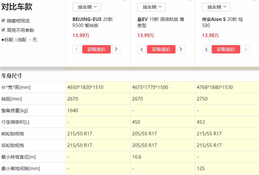259x175 pixels.
Task: Click the 行李厢容积[L] row label
Action: [15, 122]
